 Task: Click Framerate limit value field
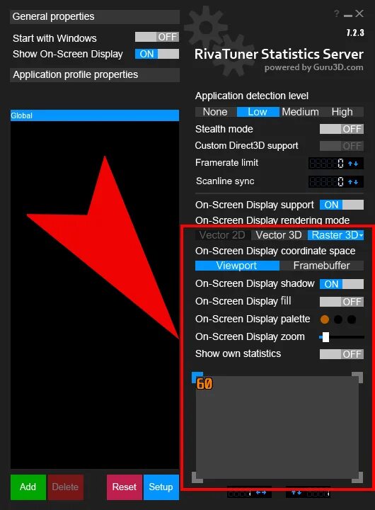click(327, 164)
